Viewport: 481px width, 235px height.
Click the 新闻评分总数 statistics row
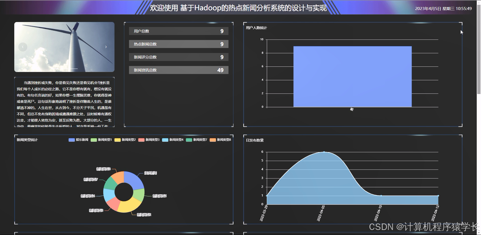(x=178, y=57)
